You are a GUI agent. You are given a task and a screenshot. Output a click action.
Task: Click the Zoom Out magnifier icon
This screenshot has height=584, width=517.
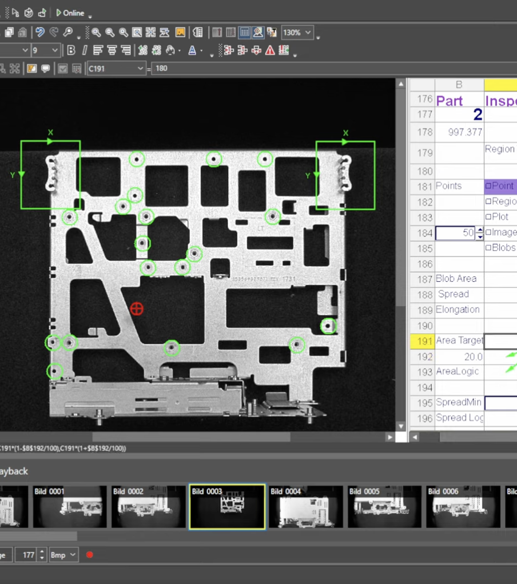[110, 33]
